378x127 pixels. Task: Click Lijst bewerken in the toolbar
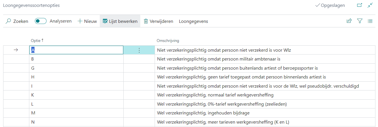120,21
